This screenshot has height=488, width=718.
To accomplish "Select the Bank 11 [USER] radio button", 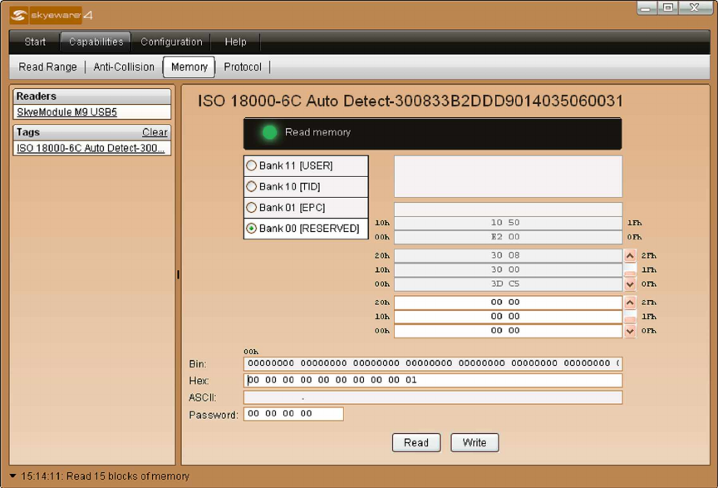I will pos(252,165).
